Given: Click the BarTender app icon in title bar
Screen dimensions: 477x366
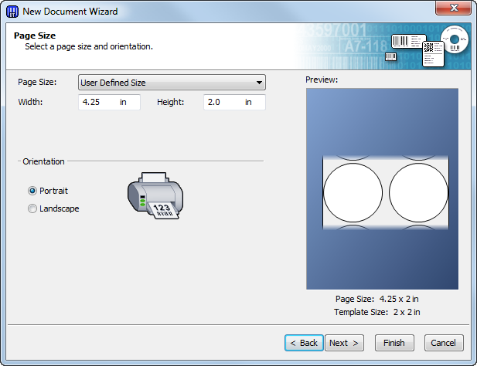Looking at the screenshot, I should tap(12, 12).
